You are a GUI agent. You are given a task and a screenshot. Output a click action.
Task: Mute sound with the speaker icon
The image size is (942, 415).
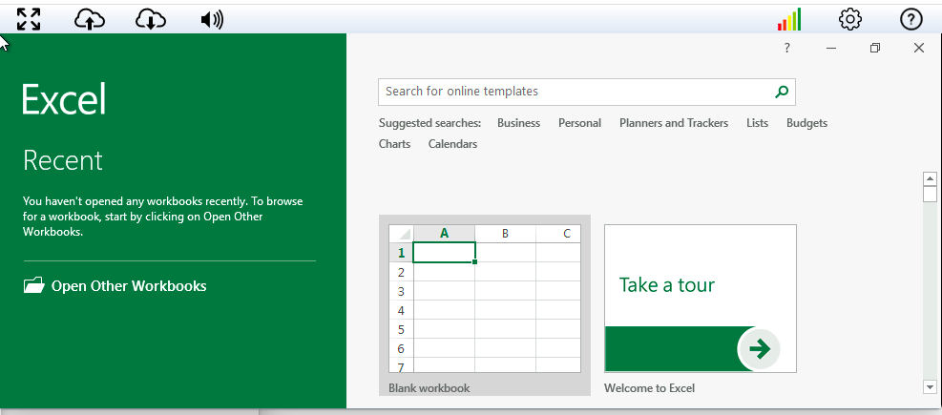click(x=212, y=20)
